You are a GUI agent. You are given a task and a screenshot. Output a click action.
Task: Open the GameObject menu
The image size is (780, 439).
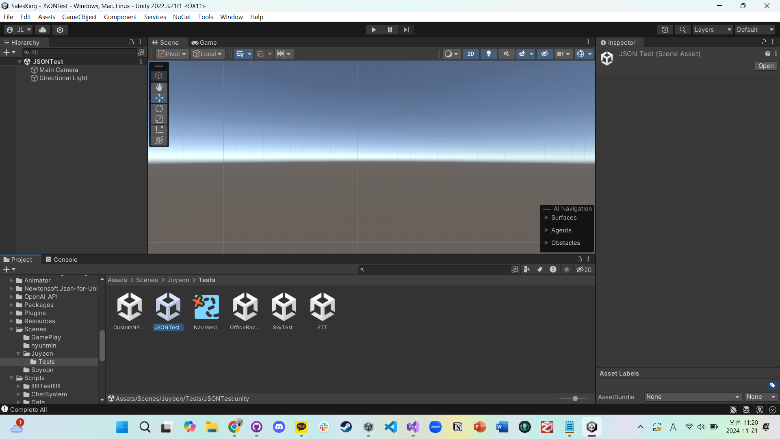[x=79, y=17]
